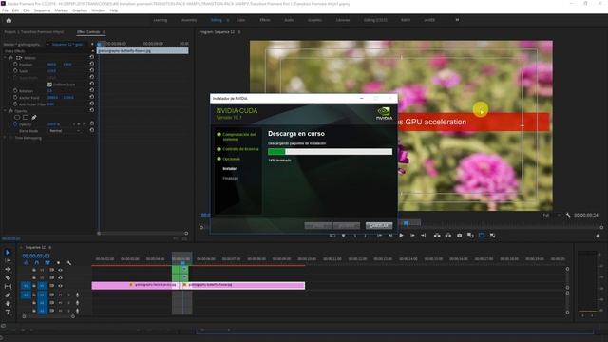The image size is (608, 342).
Task: Expand the Rotation property
Action: click(x=9, y=91)
